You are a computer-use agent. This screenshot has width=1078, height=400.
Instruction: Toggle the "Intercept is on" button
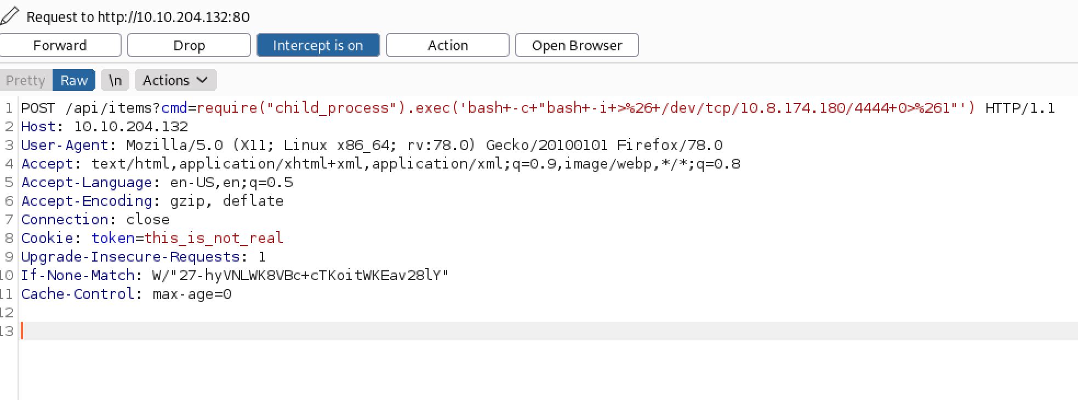[318, 45]
